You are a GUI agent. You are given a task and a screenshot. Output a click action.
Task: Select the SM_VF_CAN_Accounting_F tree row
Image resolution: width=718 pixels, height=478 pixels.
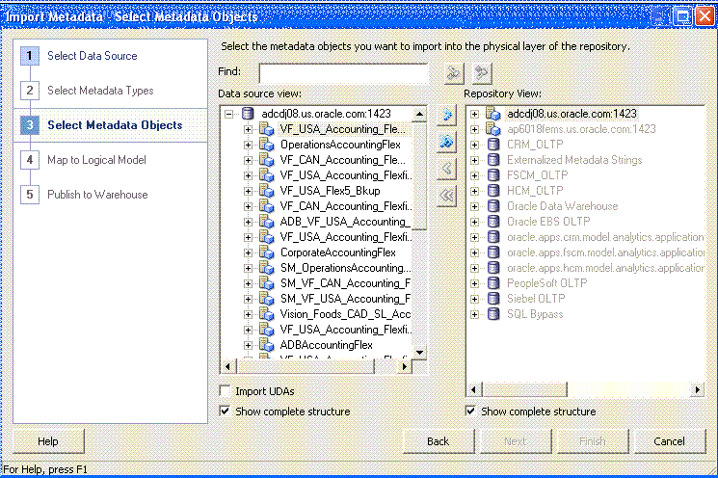click(x=345, y=283)
